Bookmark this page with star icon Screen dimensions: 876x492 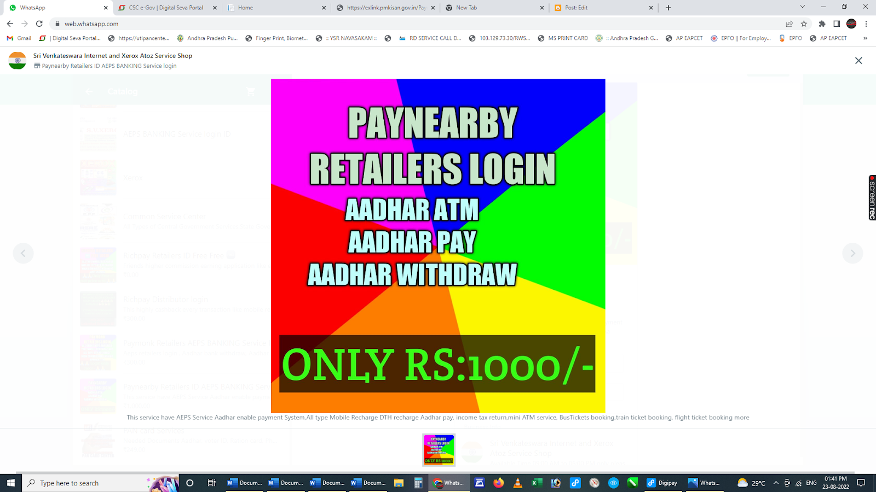click(804, 24)
